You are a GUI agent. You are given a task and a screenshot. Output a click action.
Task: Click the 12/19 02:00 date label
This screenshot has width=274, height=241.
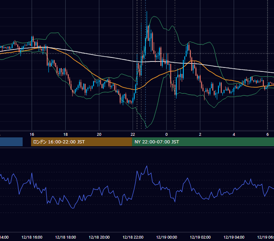200,237
